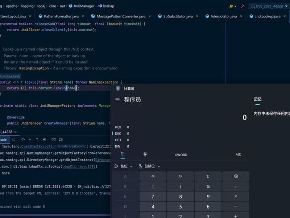Close the PatternFormatter.java tab

(83, 16)
